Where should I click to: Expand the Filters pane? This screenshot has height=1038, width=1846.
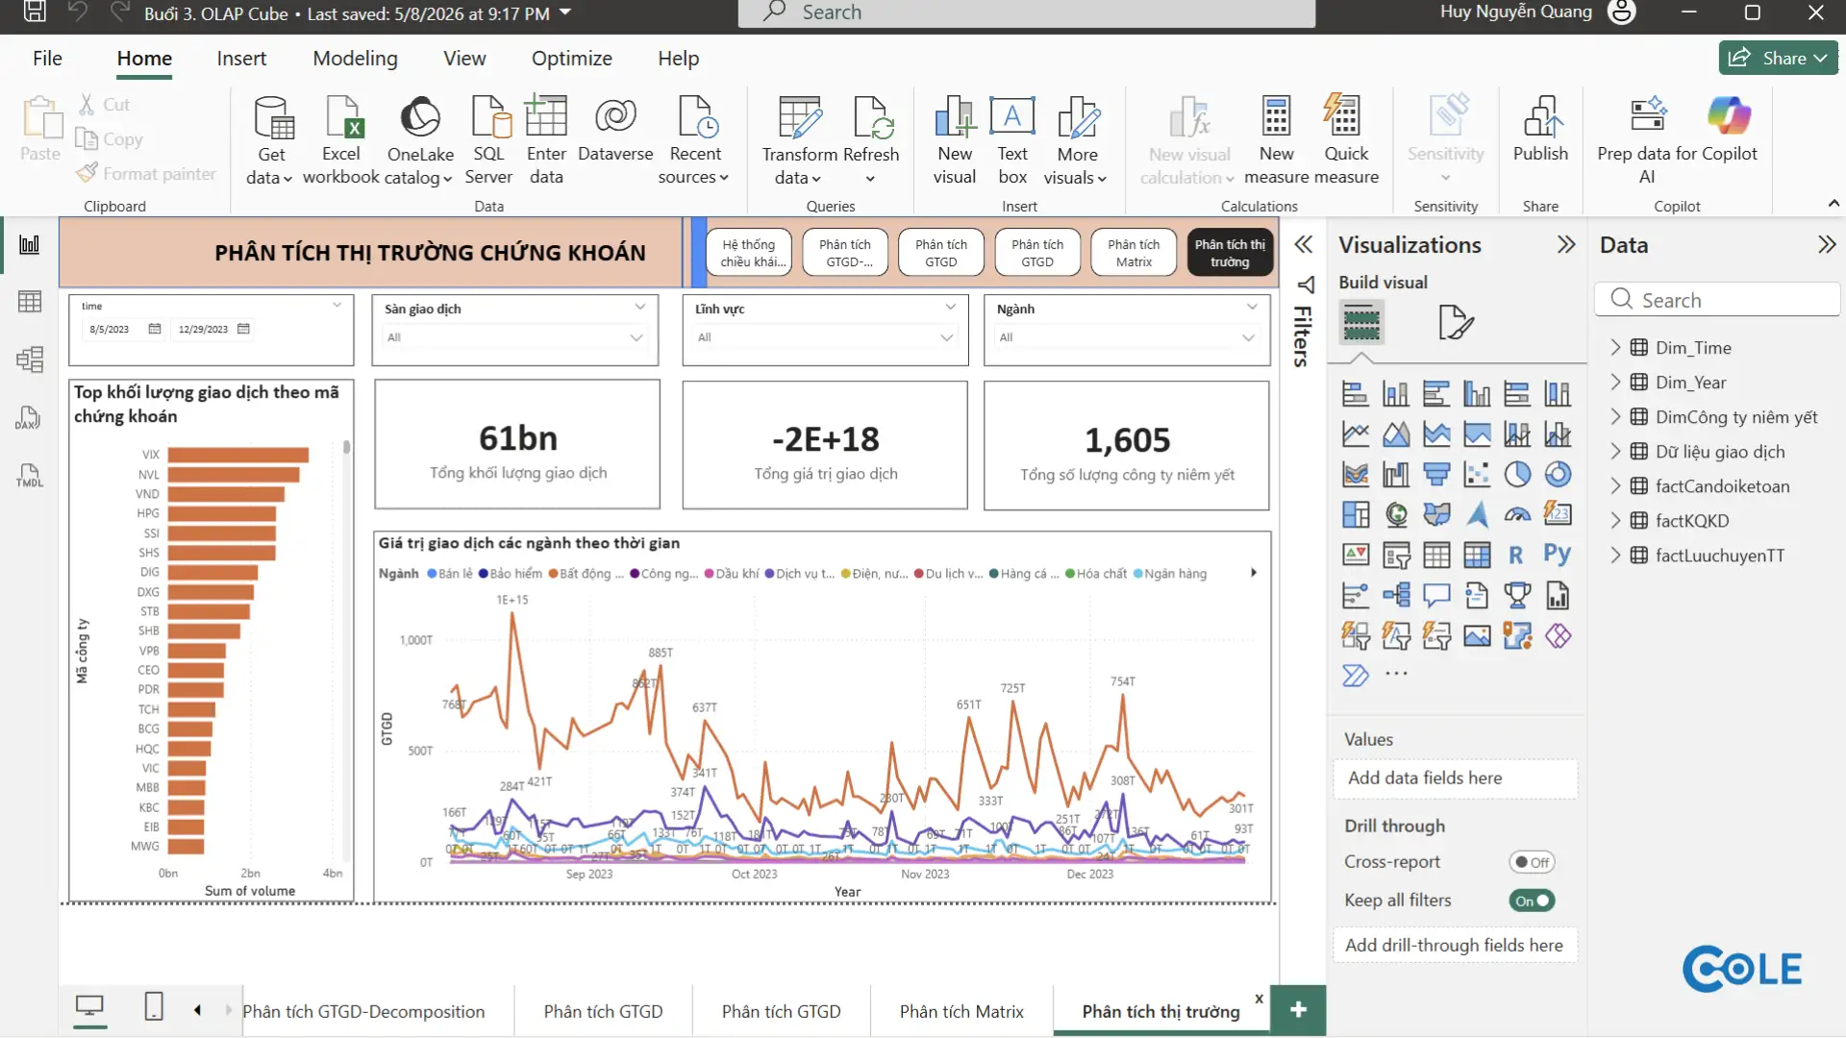click(x=1303, y=244)
